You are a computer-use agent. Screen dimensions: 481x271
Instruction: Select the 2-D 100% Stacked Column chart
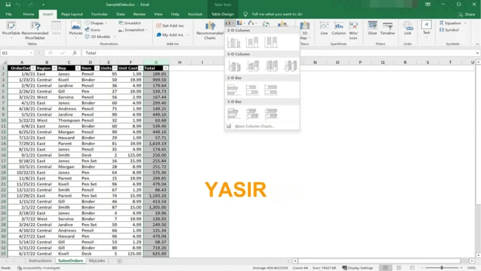pyautogui.click(x=271, y=42)
